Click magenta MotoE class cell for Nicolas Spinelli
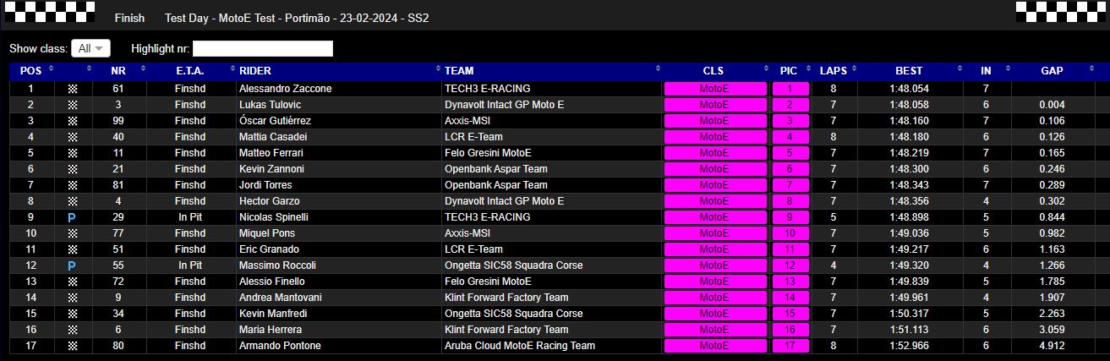Image resolution: width=1110 pixels, height=361 pixels. point(714,217)
